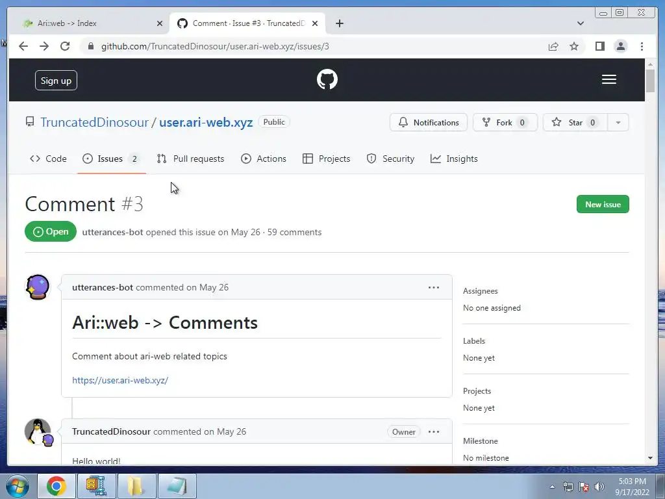Click utterances-bot name in issue header line
This screenshot has width=665, height=499.
tap(112, 232)
